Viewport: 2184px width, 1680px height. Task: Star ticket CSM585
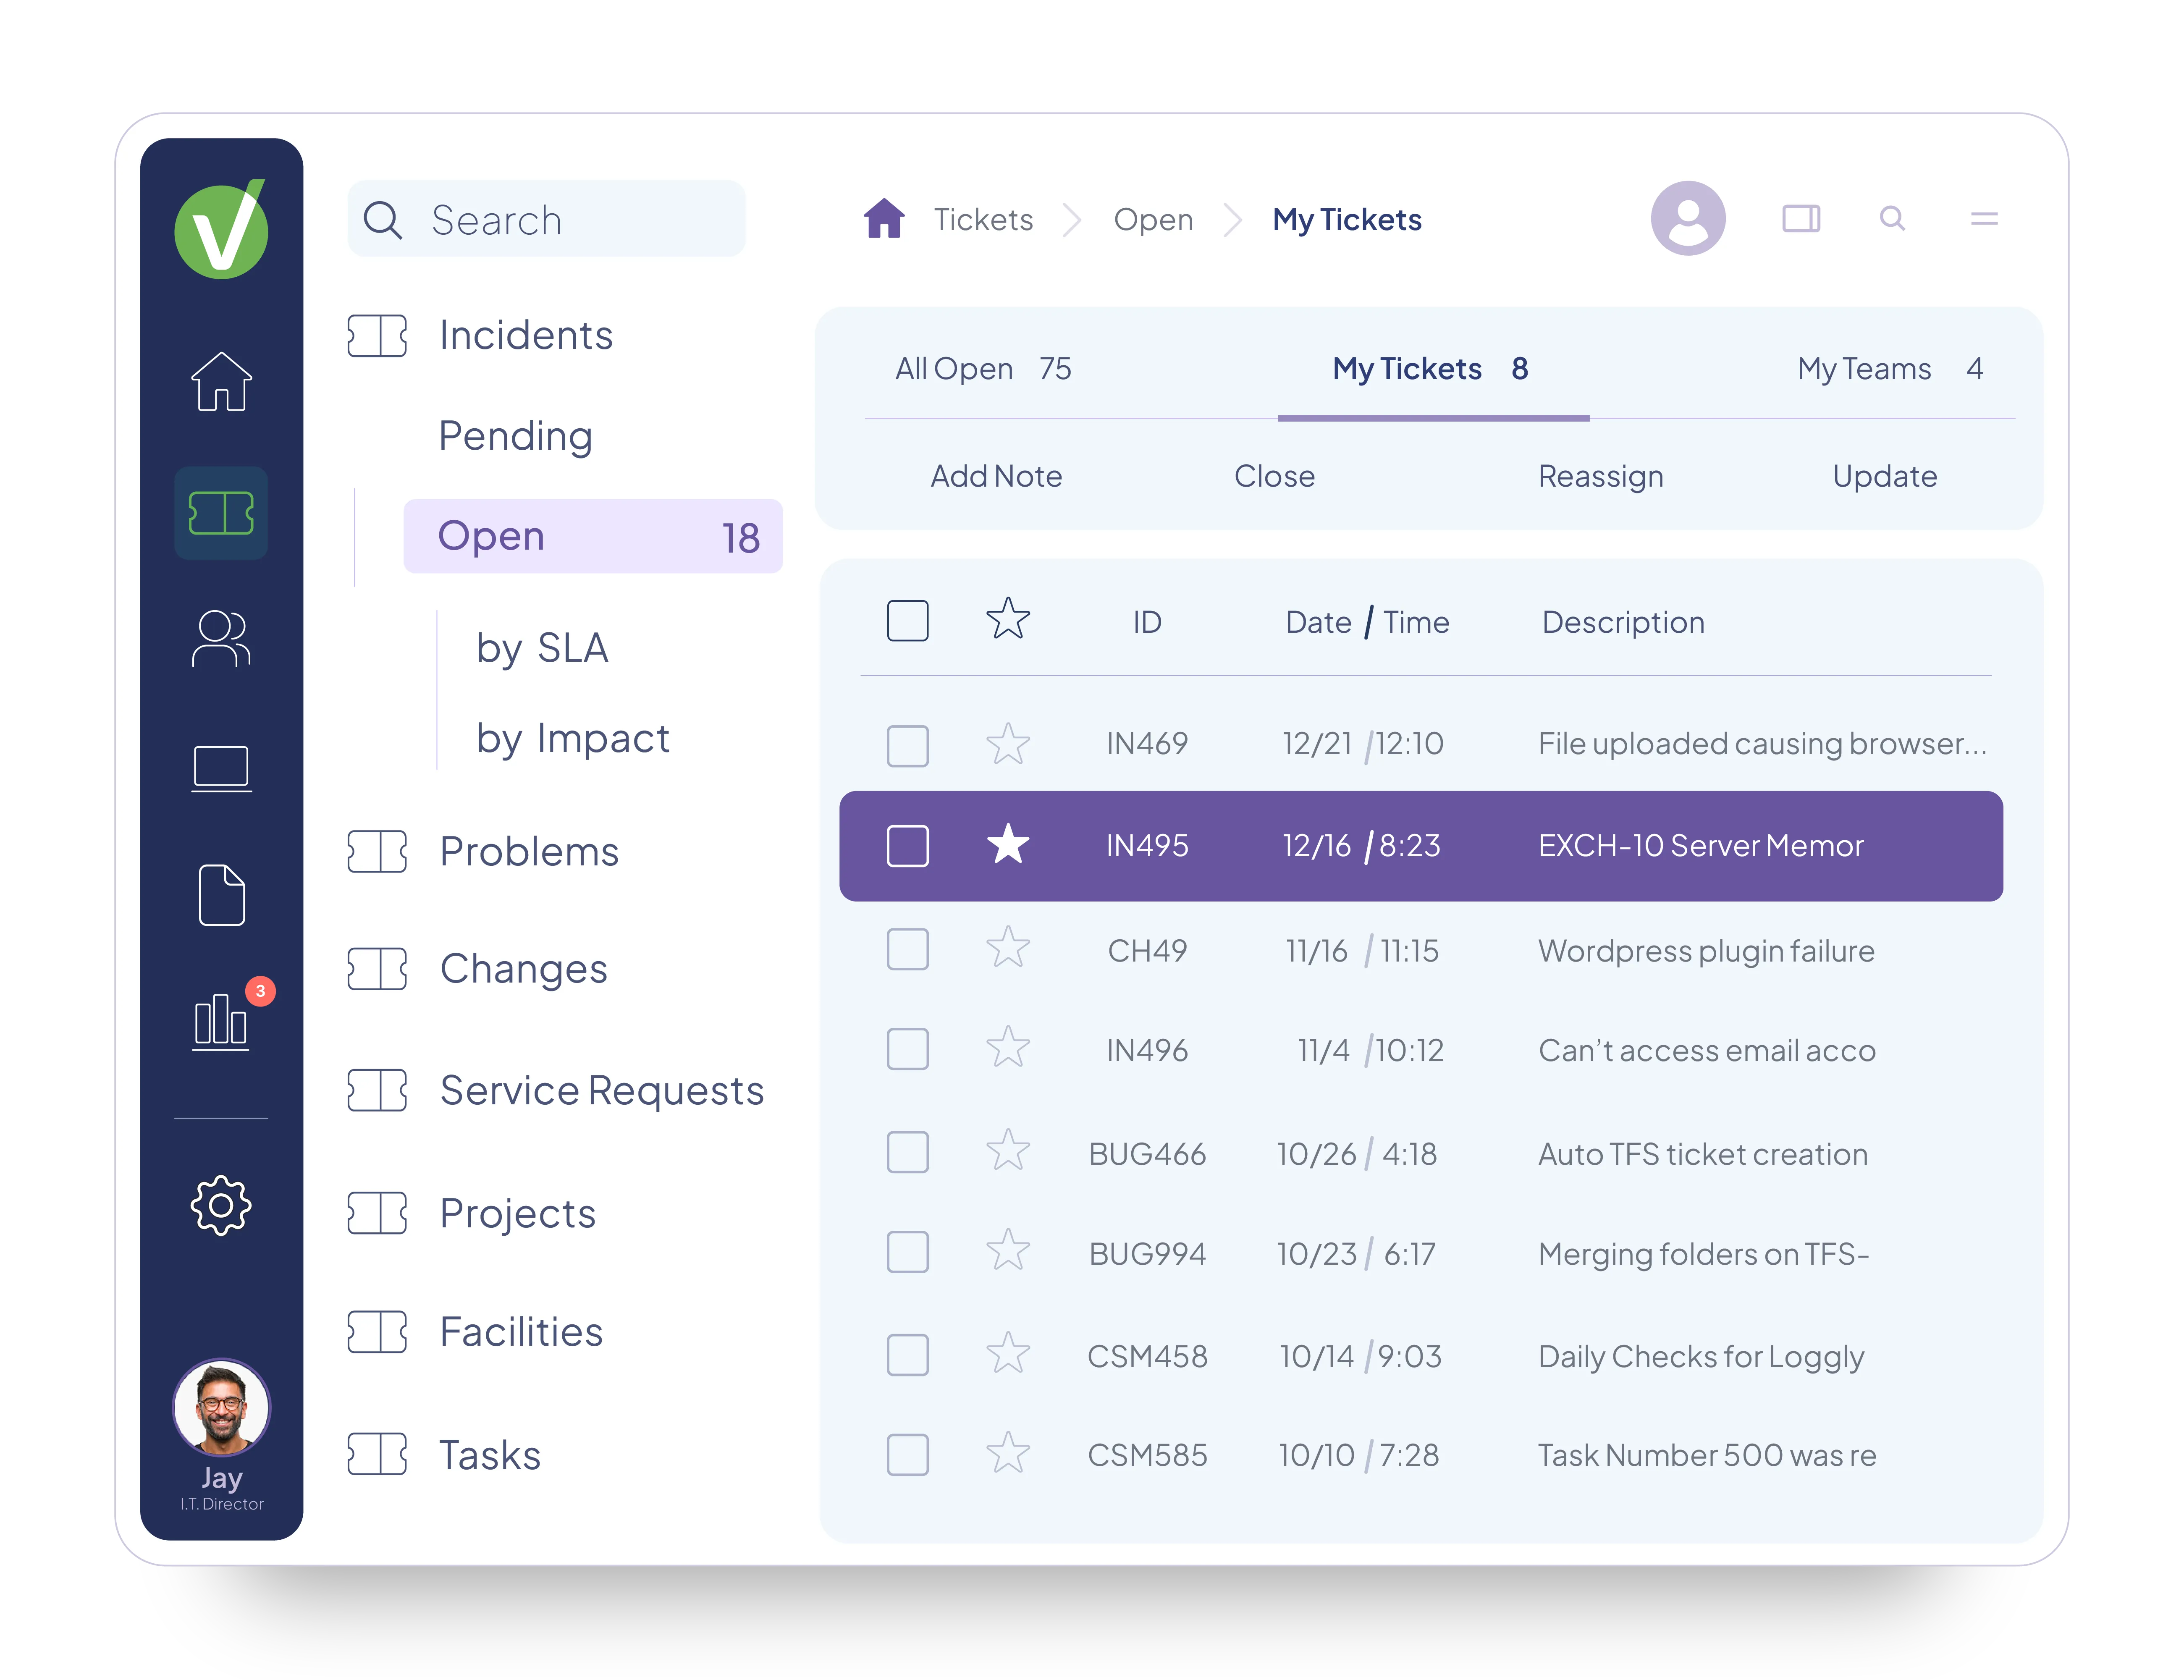1008,1453
